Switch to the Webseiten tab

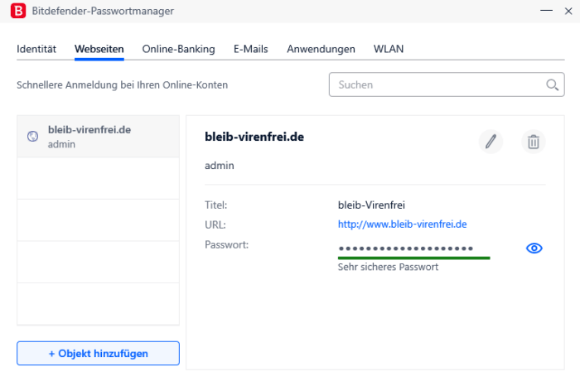click(x=99, y=49)
